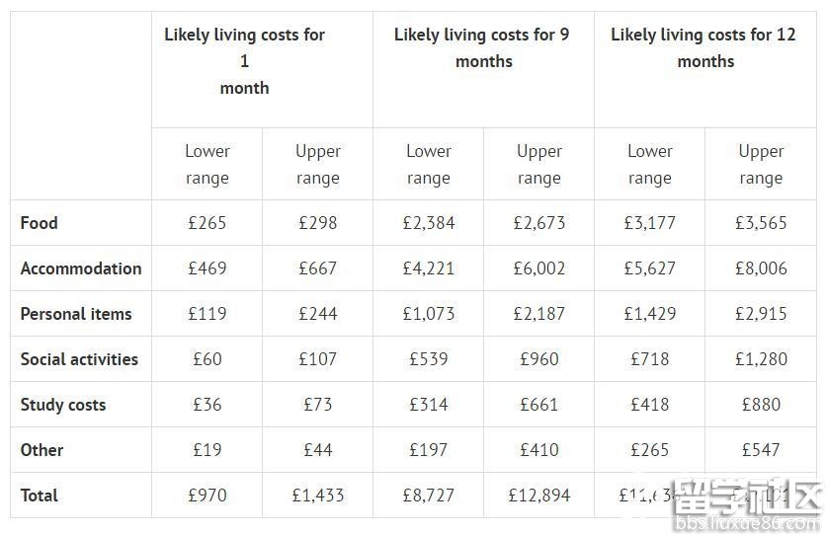Click the £8,006 accommodation 12-month cell

click(x=761, y=268)
